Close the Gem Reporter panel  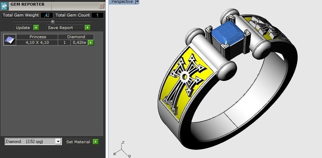tap(101, 6)
